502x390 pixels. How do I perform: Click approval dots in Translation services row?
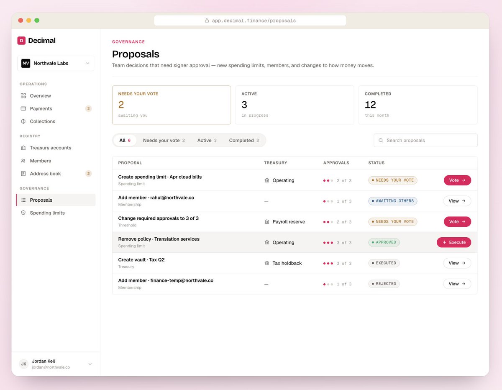328,243
